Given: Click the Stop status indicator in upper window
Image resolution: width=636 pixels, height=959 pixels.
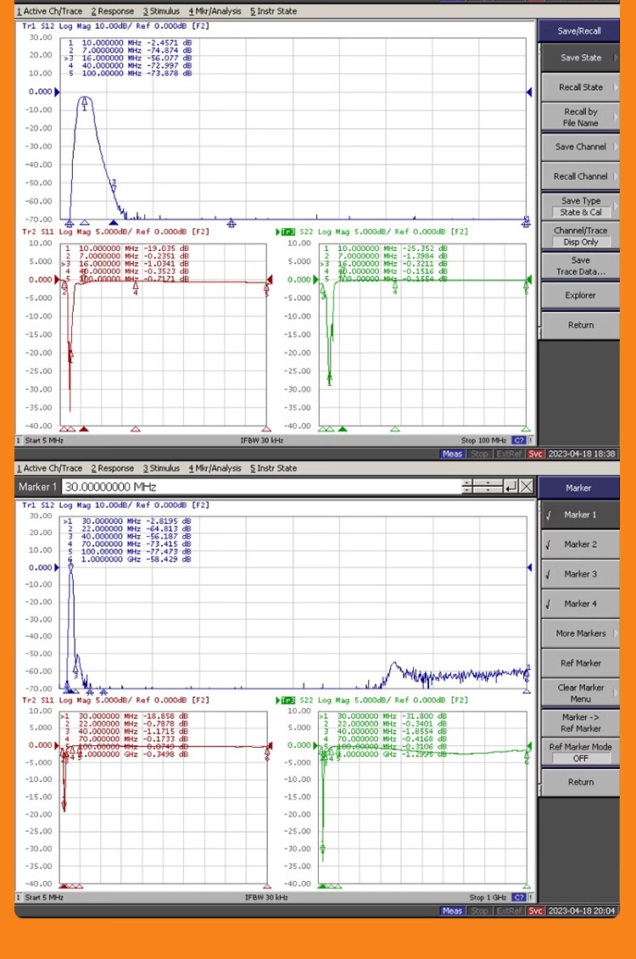Looking at the screenshot, I should [479, 454].
